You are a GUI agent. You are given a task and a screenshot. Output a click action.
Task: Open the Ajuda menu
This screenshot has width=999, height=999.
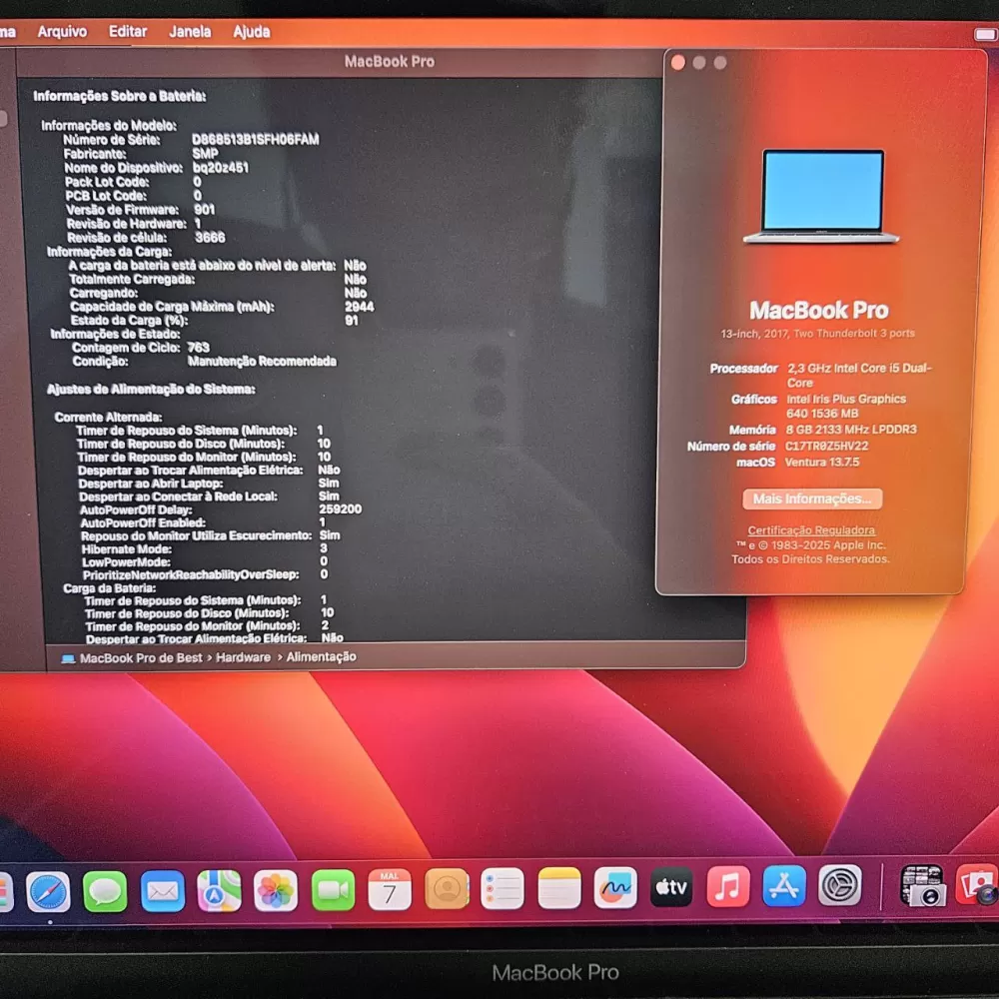[252, 32]
